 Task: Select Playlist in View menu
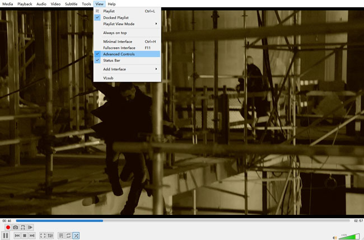tap(127, 11)
